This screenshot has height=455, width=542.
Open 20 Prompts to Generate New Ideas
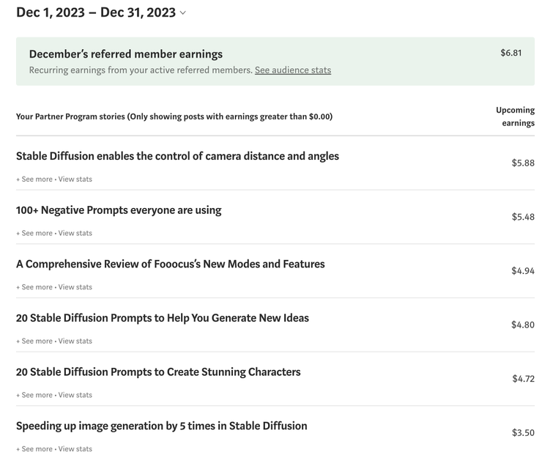[163, 318]
